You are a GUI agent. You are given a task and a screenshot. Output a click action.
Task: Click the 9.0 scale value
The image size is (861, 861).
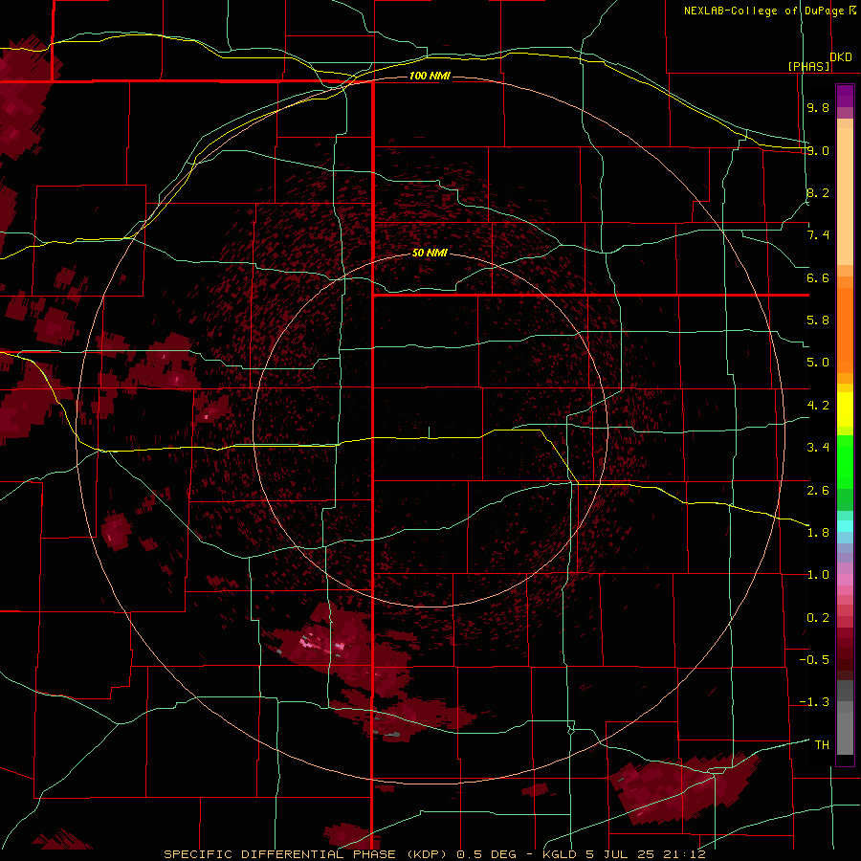(x=818, y=150)
